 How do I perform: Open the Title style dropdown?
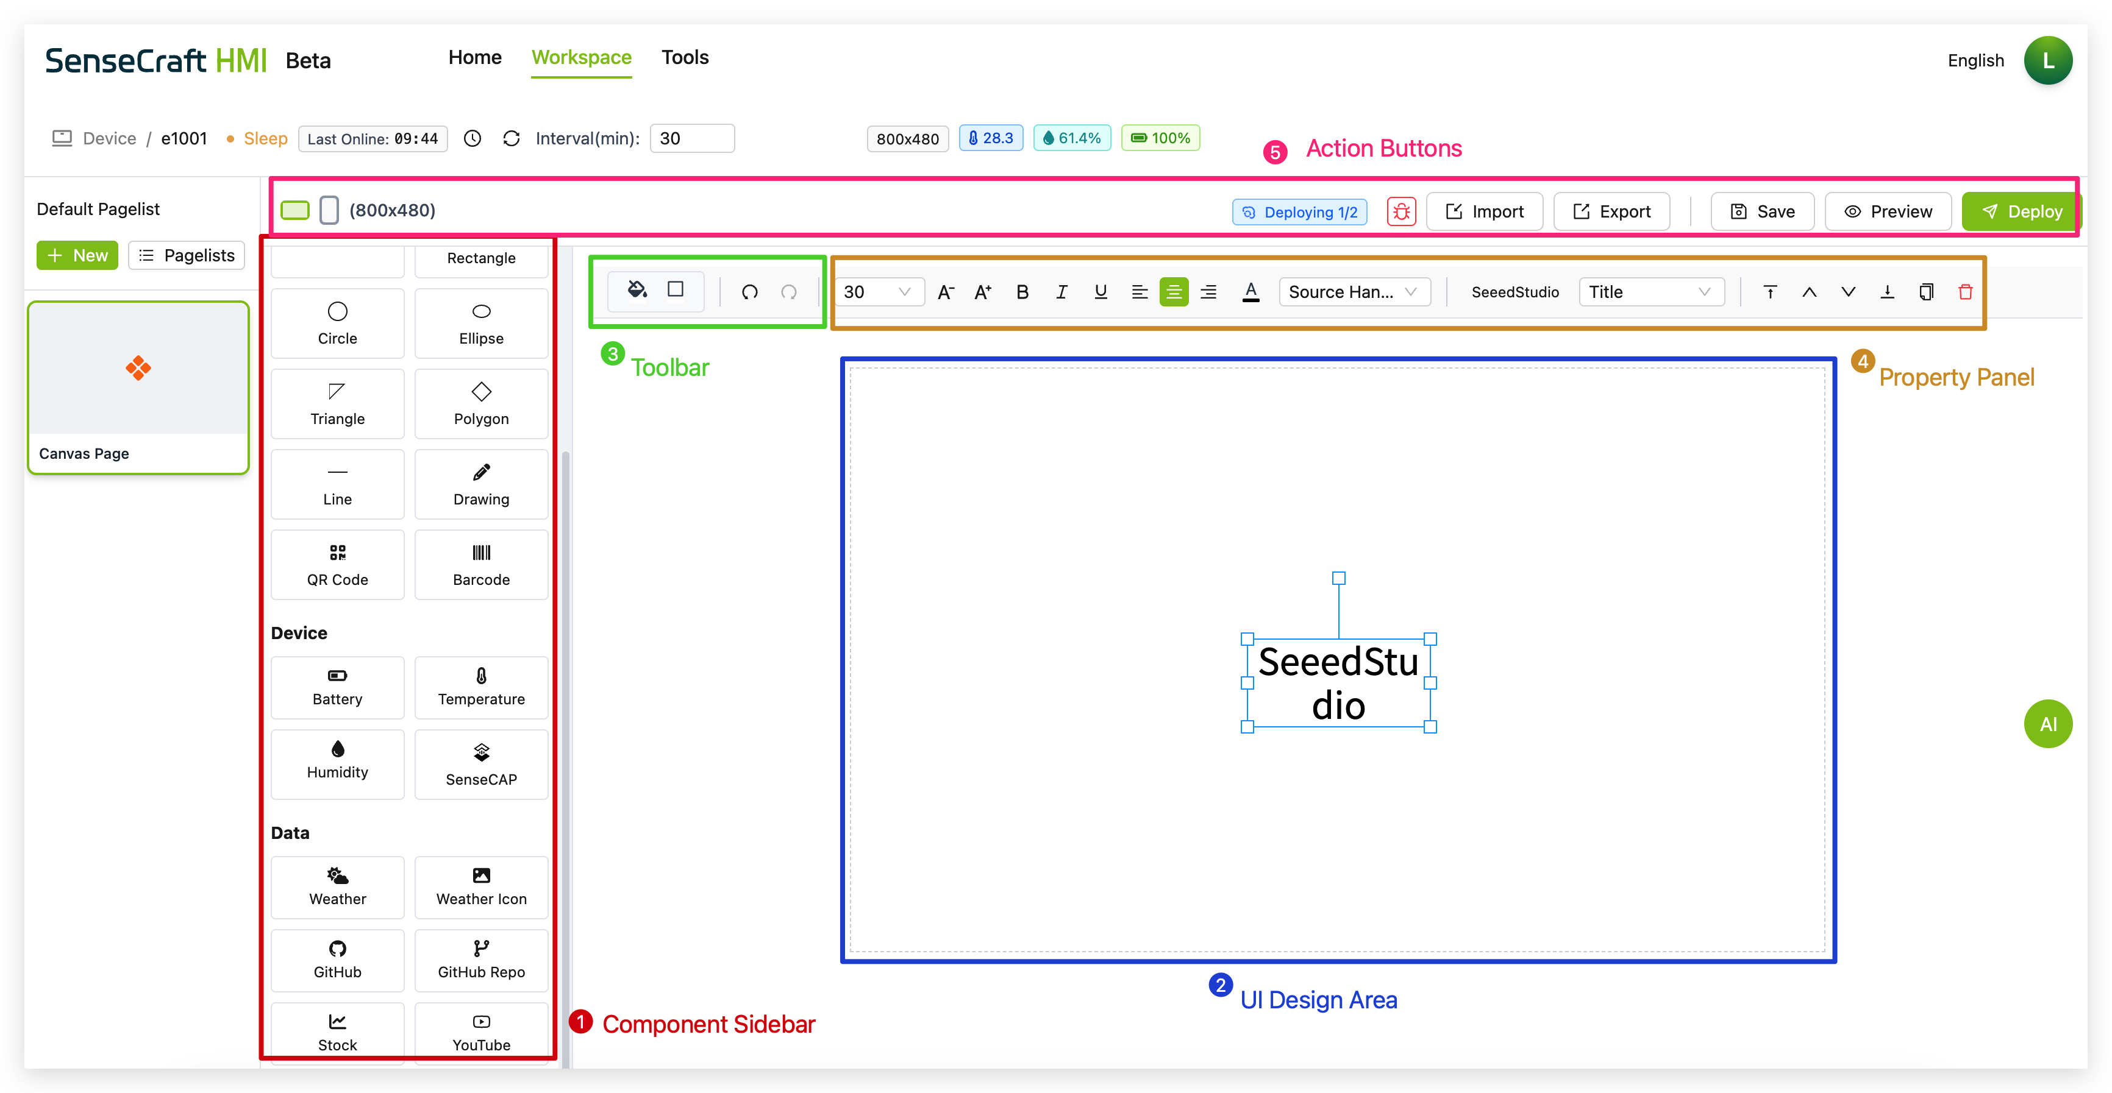(1650, 292)
